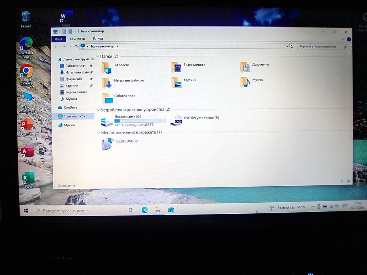
Task: Select 'Мрежа' in the sidebar
Action: coord(66,125)
